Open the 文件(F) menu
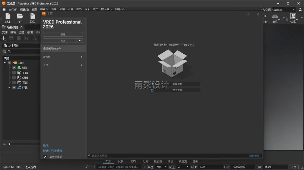The image size is (304, 170). [13, 10]
